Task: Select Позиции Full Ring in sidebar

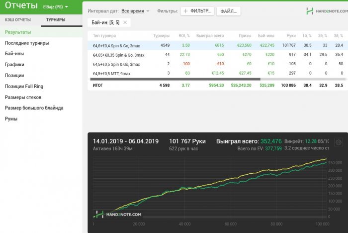Action: (24, 87)
